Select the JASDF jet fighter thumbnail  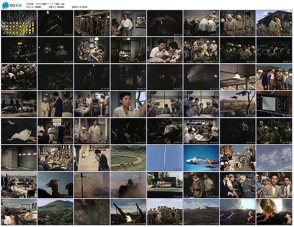coord(201,158)
